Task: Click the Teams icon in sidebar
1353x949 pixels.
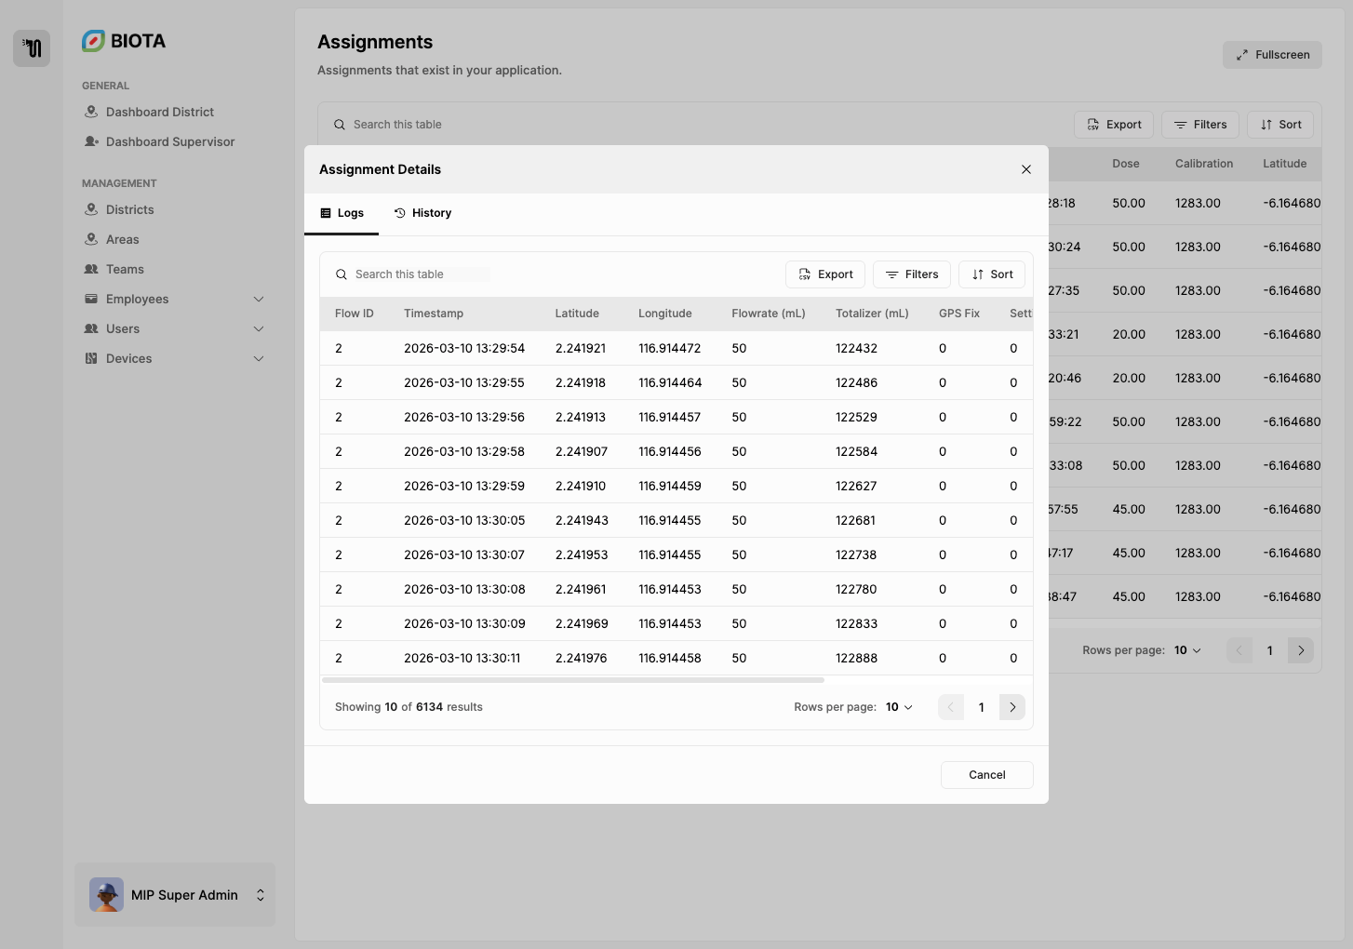Action: pos(91,269)
